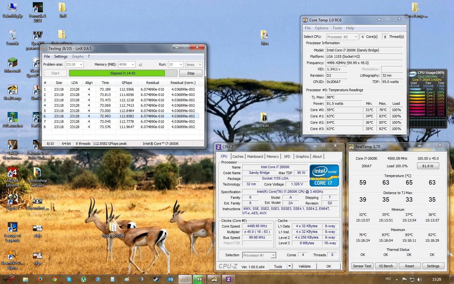Open the Számítógép desktop icon
Viewport: 454px width, 284px height.
click(12, 10)
